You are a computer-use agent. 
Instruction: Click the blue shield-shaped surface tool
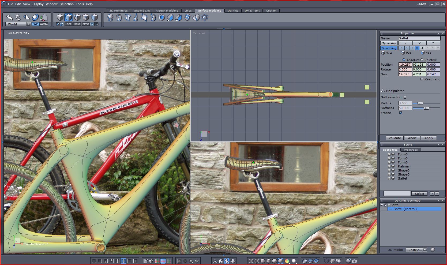161,17
